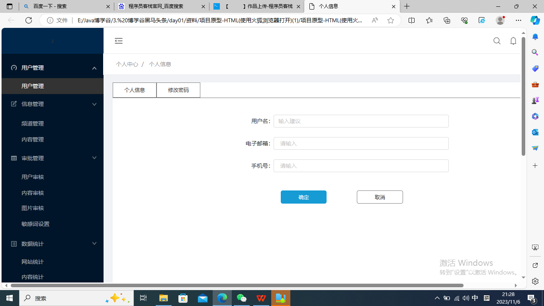Switch to the 作品上传-程序员客栈 browser tab

click(256, 6)
